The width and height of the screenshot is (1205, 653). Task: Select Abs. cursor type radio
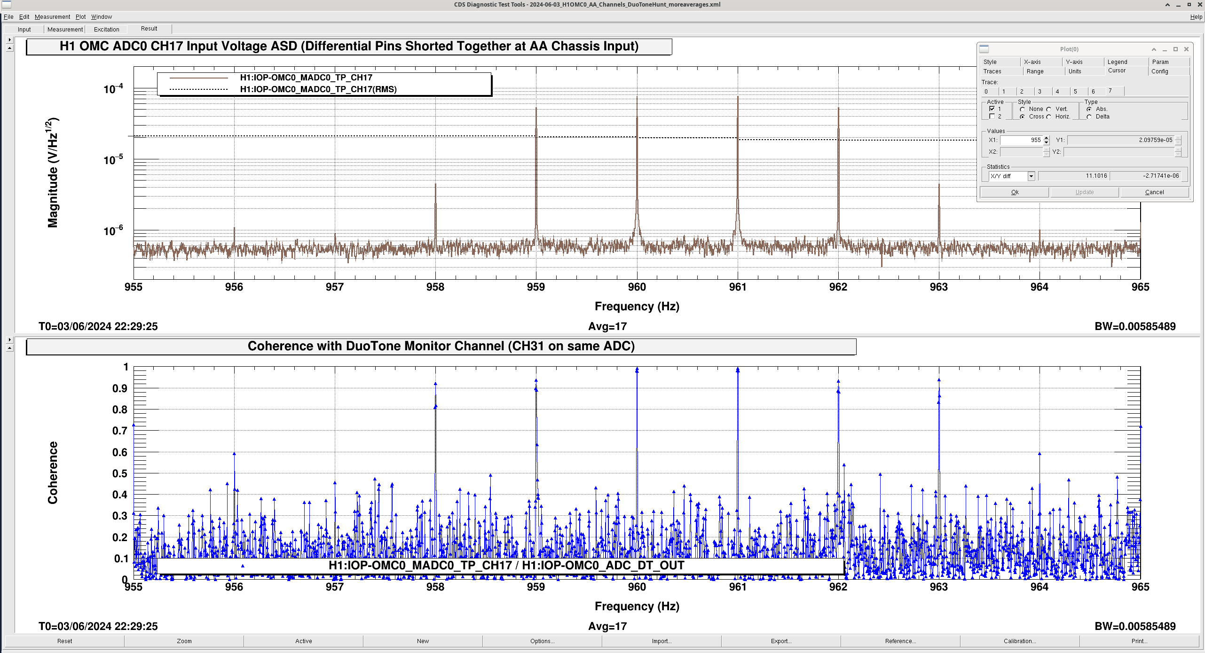coord(1089,109)
